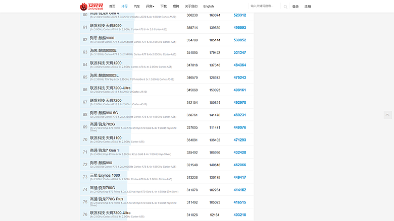Image resolution: width=394 pixels, height=221 pixels.
Task: Click the 登录 login link
Action: click(x=295, y=7)
